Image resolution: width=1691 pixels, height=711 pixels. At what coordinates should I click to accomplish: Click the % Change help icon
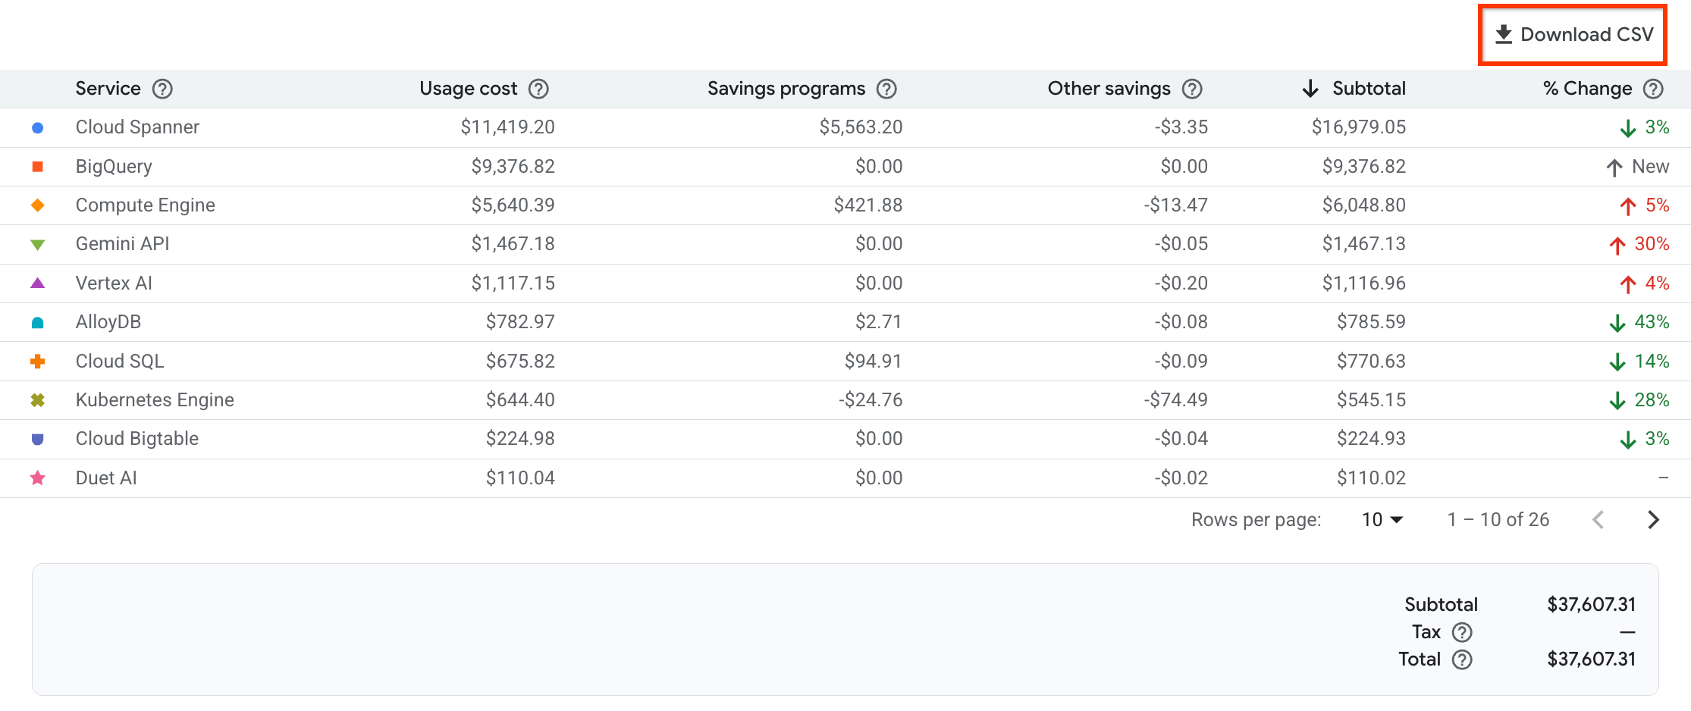(1654, 89)
